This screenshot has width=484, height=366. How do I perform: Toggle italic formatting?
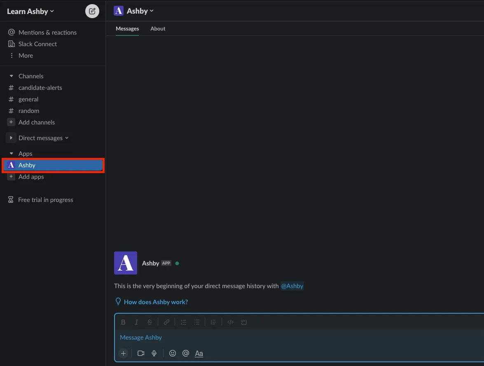136,322
